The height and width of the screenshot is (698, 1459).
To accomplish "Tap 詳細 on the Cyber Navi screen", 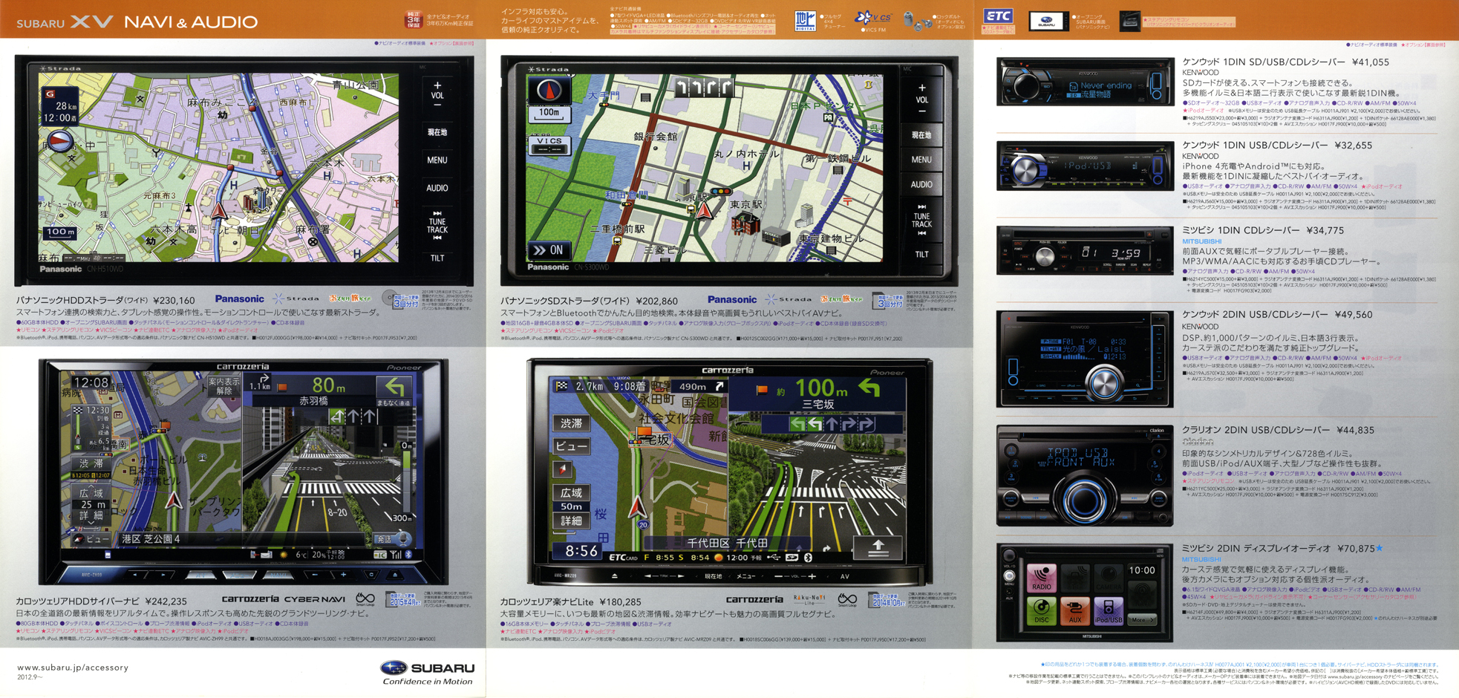I will pyautogui.click(x=91, y=515).
